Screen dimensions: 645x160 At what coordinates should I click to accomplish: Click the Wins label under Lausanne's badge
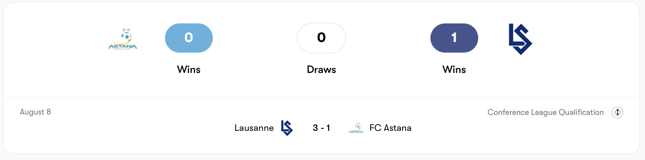[454, 69]
